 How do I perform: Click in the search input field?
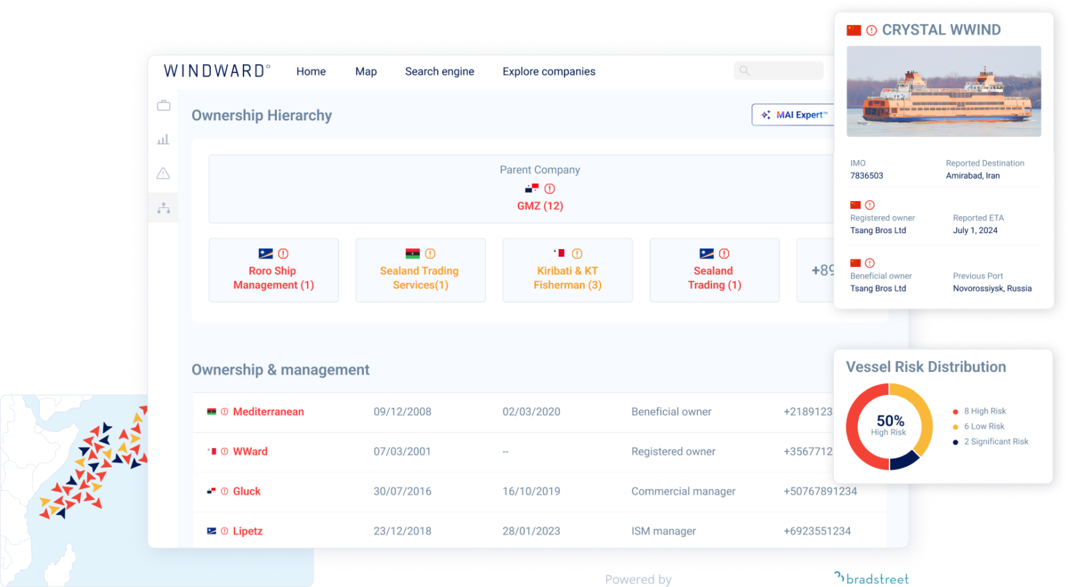click(x=779, y=70)
